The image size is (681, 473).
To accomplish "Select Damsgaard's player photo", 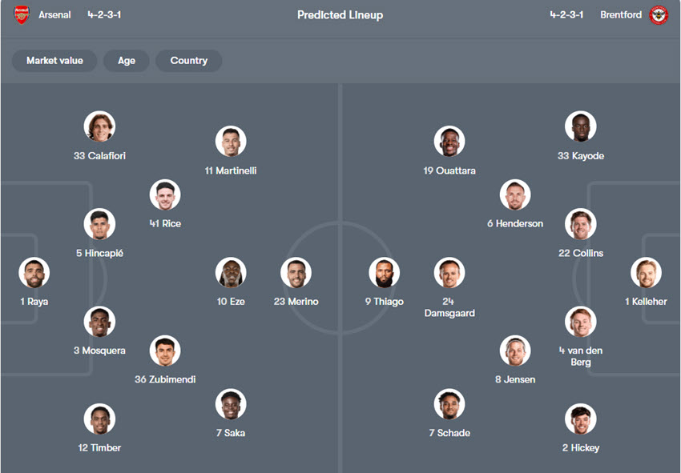I will pos(449,273).
